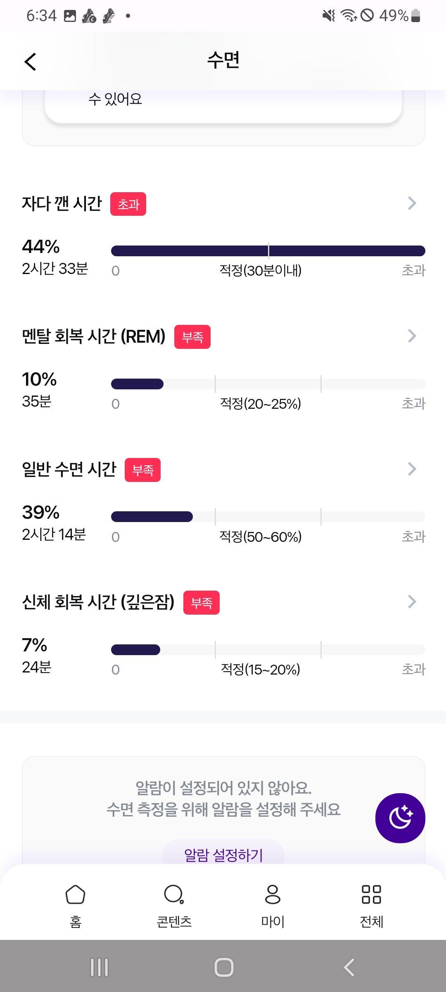
Task: Select the 신체 회복 시간 (깊은잠) heading
Action: (x=98, y=602)
